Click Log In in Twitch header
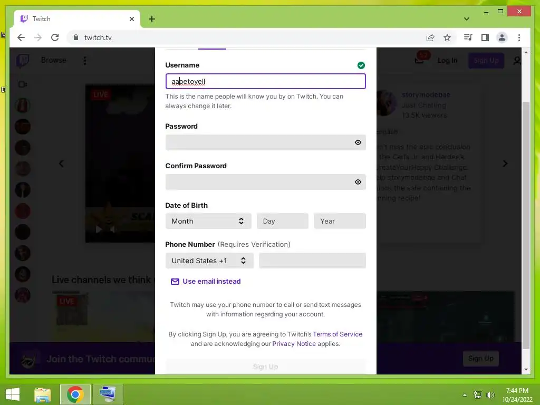The width and height of the screenshot is (540, 405). point(447,61)
